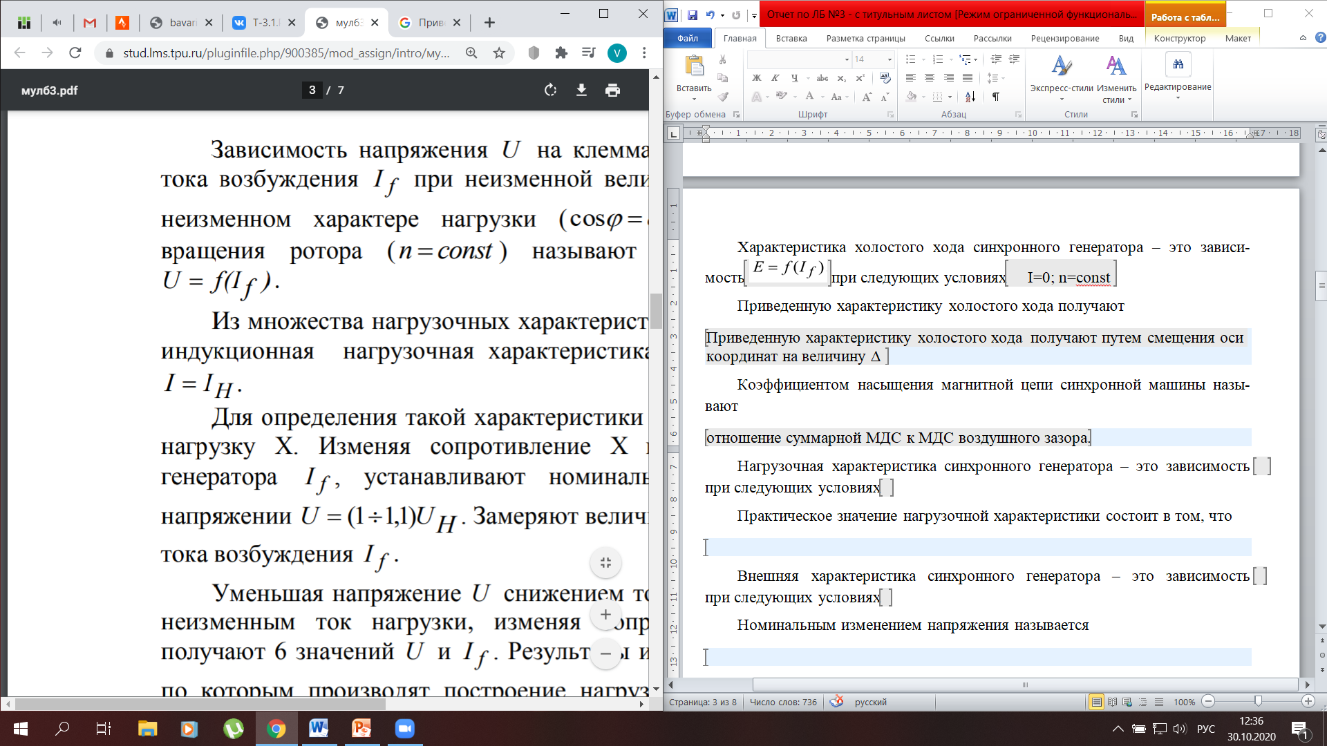This screenshot has width=1327, height=746.
Task: Show paragraph marks with the pilcrow icon
Action: coord(996,97)
